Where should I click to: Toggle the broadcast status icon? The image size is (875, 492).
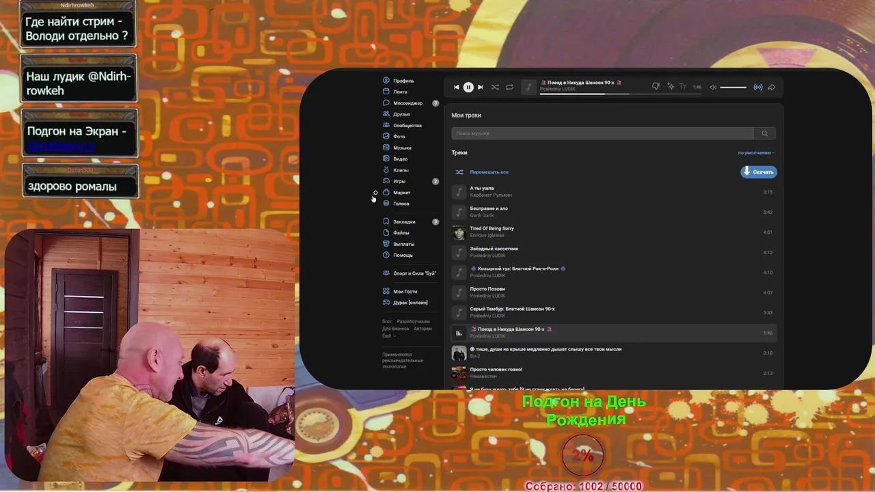[x=757, y=87]
